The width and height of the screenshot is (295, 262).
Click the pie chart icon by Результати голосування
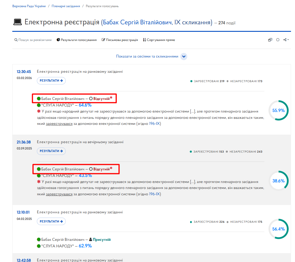pyautogui.click(x=58, y=40)
